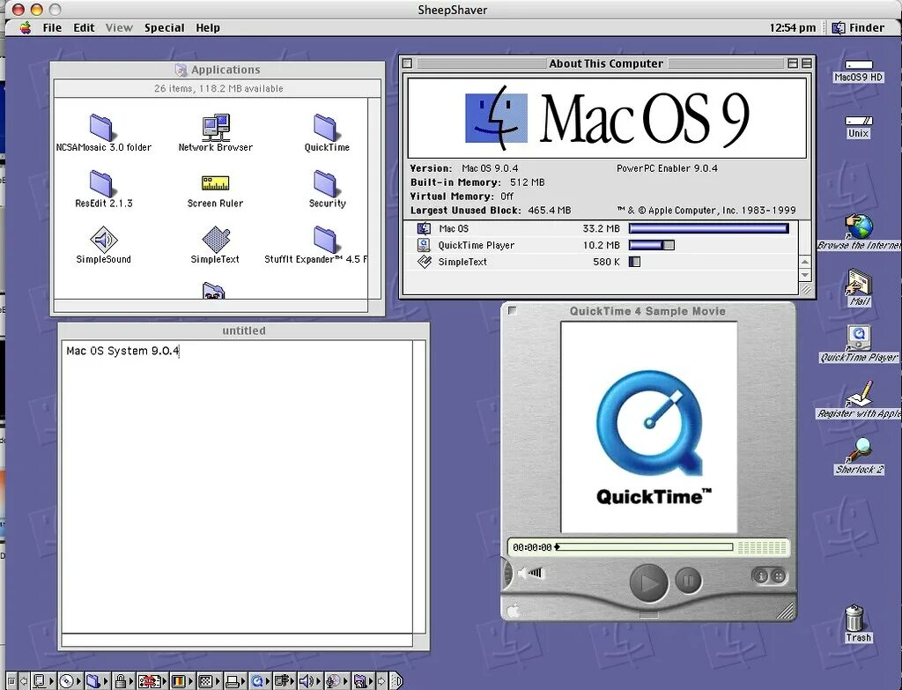This screenshot has height=690, width=902.
Task: Open the NCSAMosaic 3.0 folder icon
Action: point(101,127)
